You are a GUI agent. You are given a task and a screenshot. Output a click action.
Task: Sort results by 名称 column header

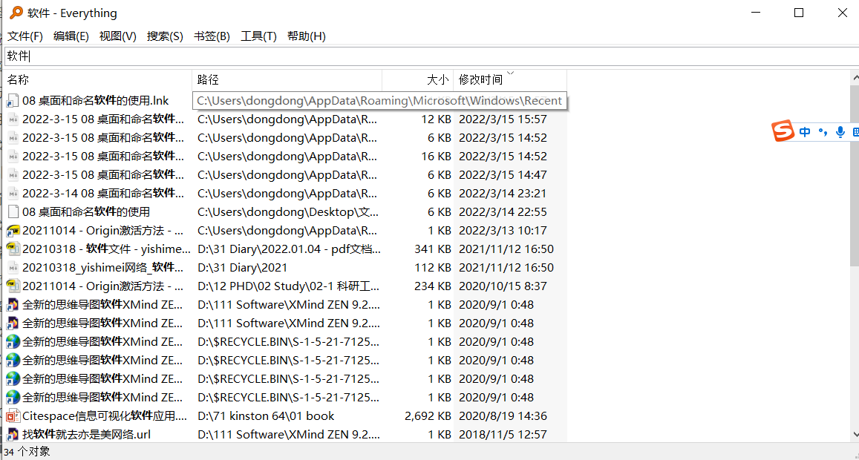(x=97, y=79)
